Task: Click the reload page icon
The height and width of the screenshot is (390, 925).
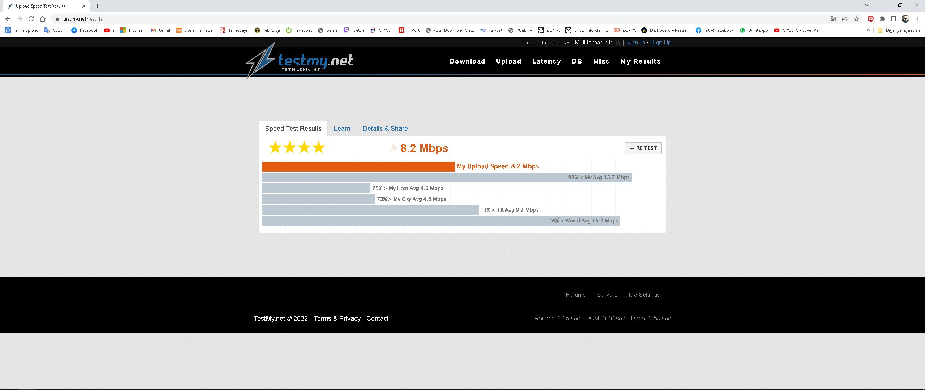Action: pos(31,19)
